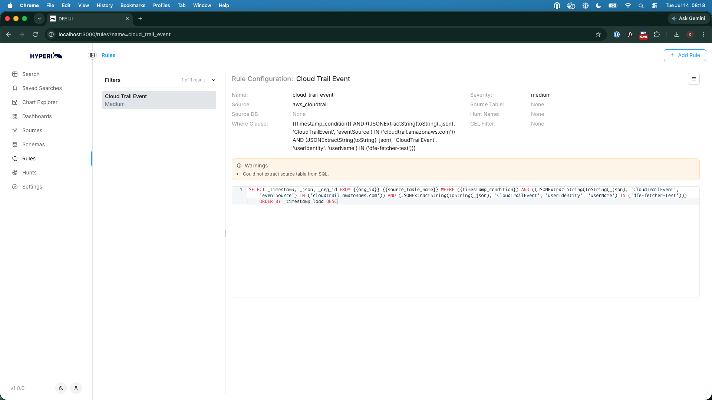Click inside the SQL code editor
712x400 pixels.
coord(466,241)
